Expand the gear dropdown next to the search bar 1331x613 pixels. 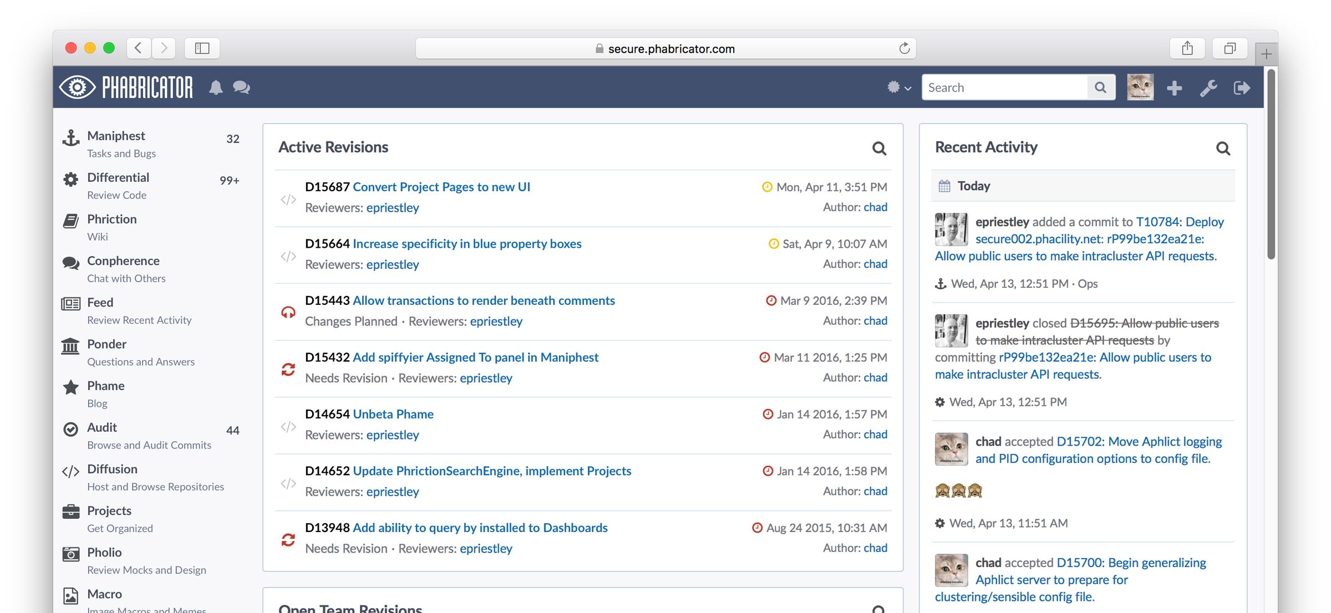[x=898, y=87]
